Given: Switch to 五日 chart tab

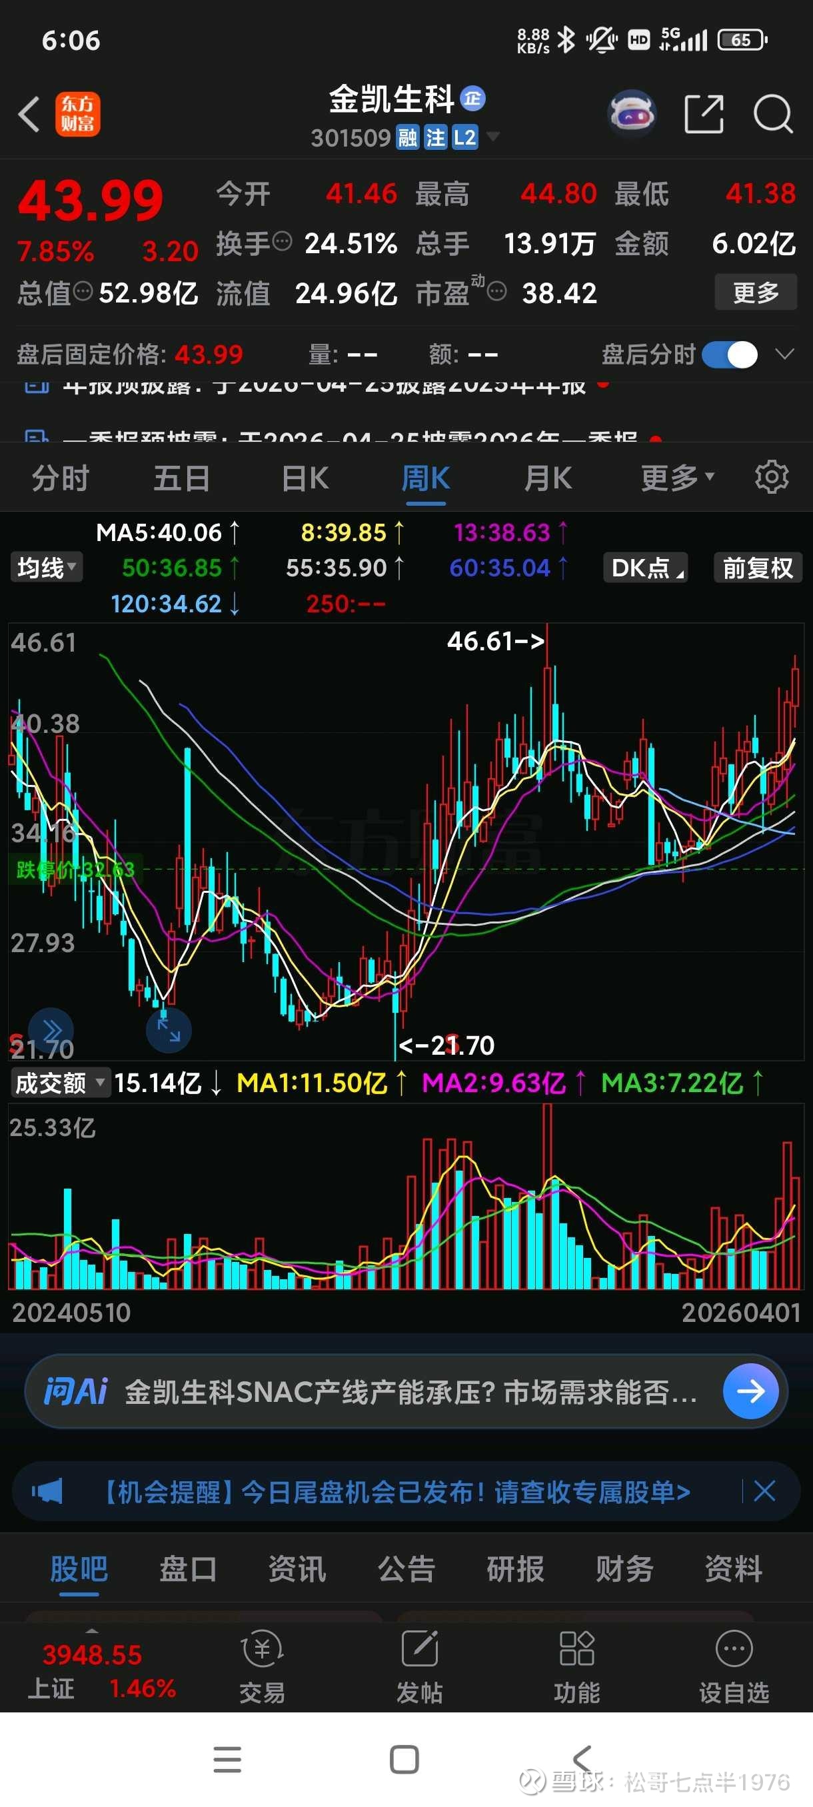Looking at the screenshot, I should click(x=183, y=478).
